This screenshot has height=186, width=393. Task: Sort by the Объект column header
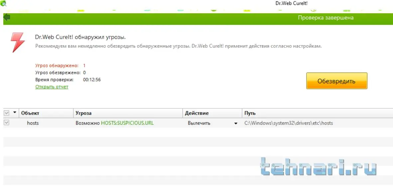46,113
